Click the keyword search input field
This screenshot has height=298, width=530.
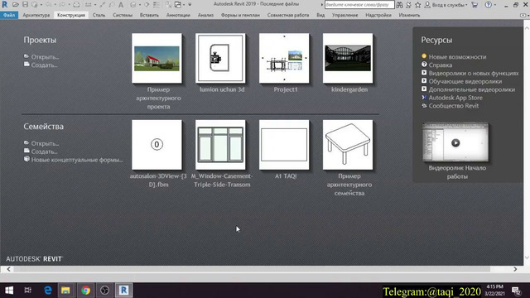(x=359, y=5)
